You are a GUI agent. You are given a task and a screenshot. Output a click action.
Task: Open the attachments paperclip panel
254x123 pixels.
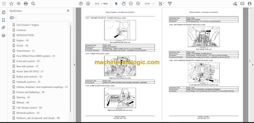click(3, 28)
